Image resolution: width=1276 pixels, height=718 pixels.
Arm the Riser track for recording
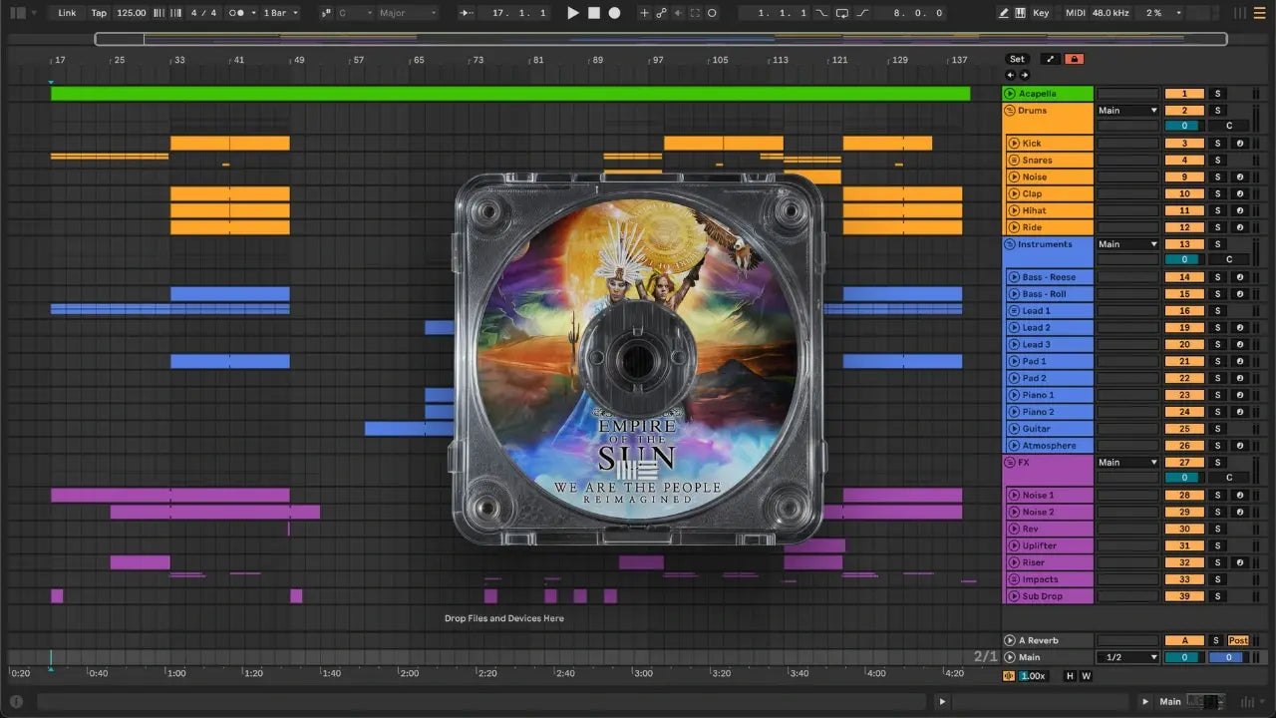click(x=1240, y=562)
